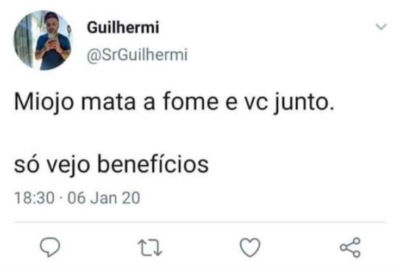Screen dimensions: 400x272
Task: Open the @SrGuilhermi handle link
Action: pos(137,54)
